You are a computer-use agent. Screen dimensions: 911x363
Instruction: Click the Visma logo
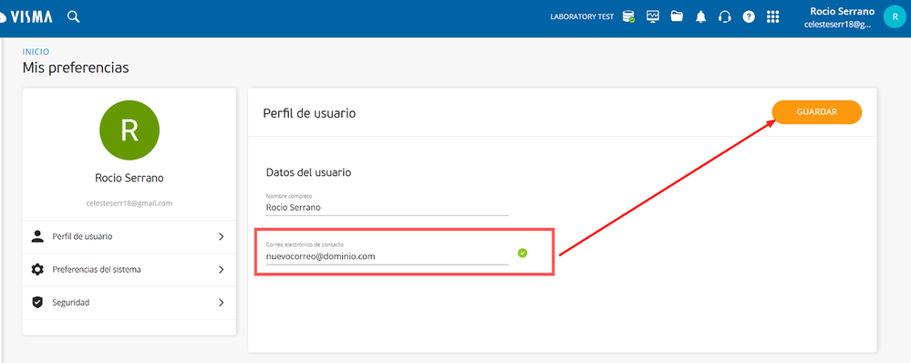(x=26, y=16)
